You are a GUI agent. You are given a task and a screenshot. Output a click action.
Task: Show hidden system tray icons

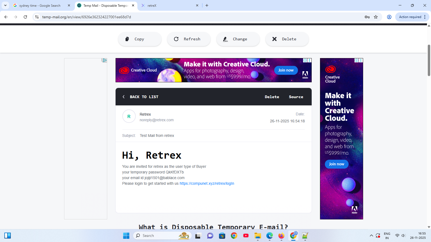point(371,236)
